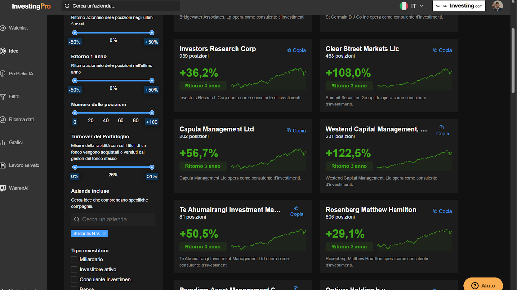Tick the Consulente investimen. checkbox

pyautogui.click(x=74, y=279)
